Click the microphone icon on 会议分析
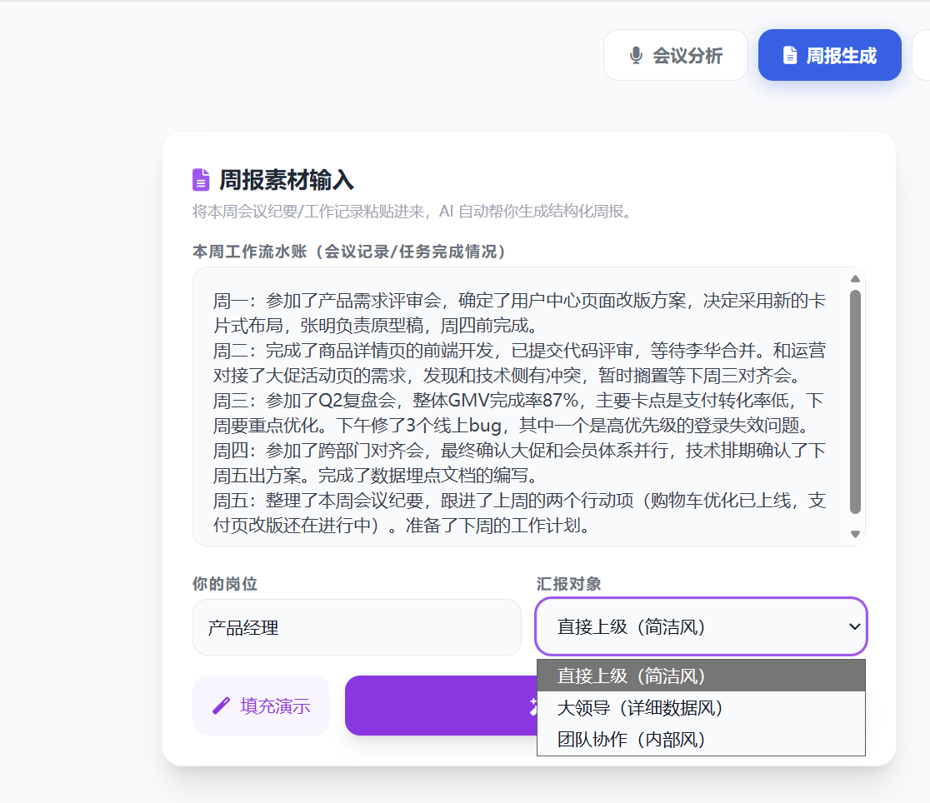This screenshot has width=930, height=803. point(636,56)
